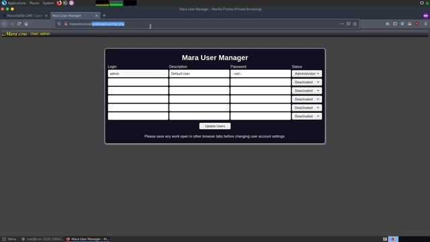Click the red extension icon in the toolbar
Image resolution: width=430 pixels, height=242 pixels.
417,24
